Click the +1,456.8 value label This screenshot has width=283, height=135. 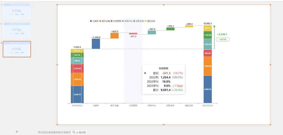(96, 37)
